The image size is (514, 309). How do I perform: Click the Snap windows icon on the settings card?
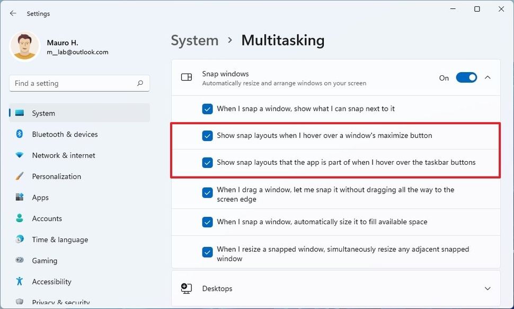[x=186, y=77]
